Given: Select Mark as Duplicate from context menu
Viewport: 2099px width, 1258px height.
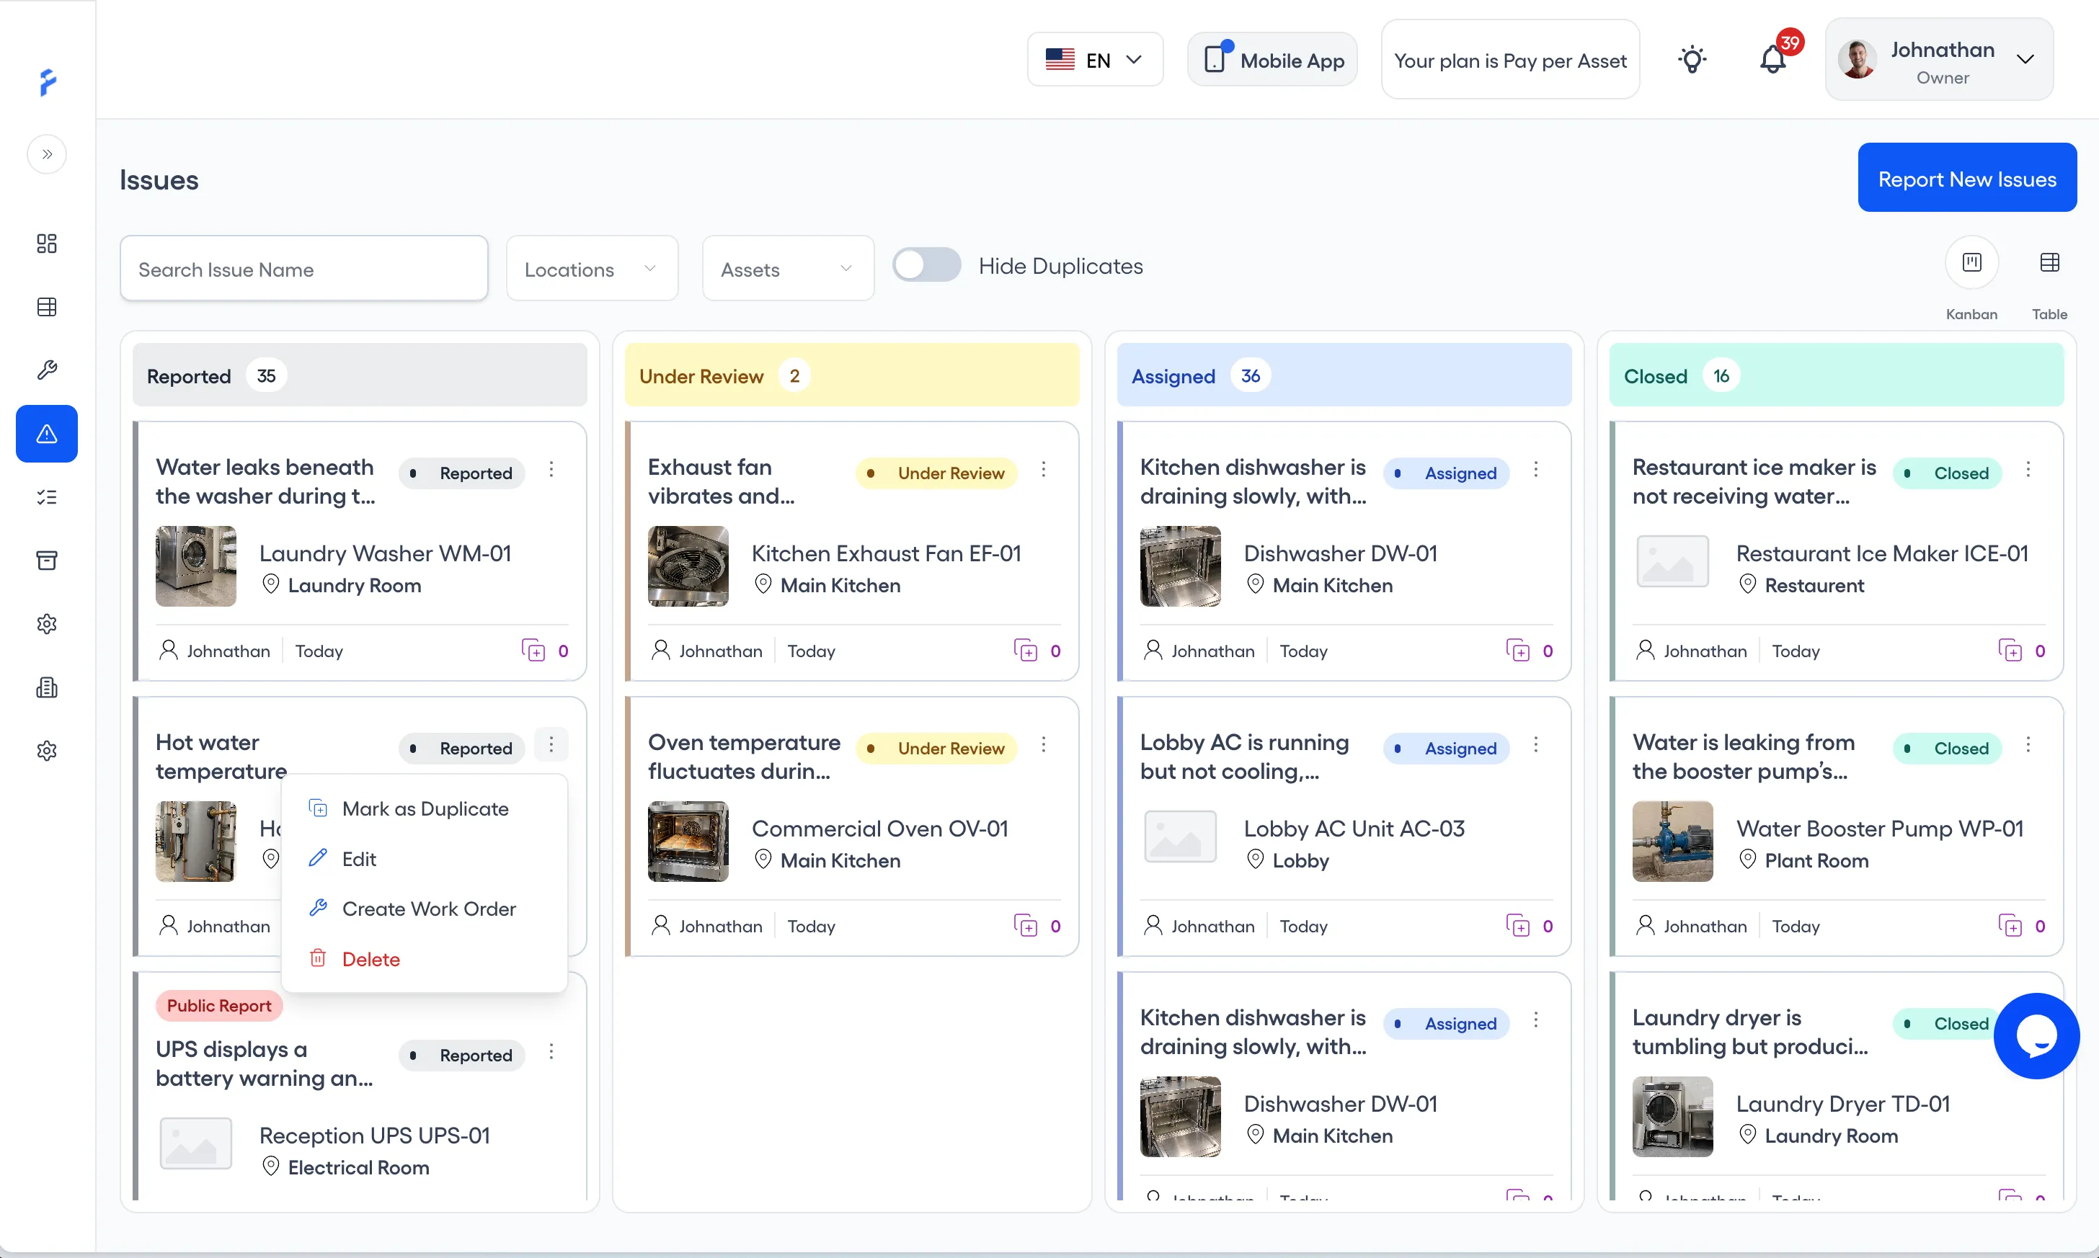Looking at the screenshot, I should point(424,808).
